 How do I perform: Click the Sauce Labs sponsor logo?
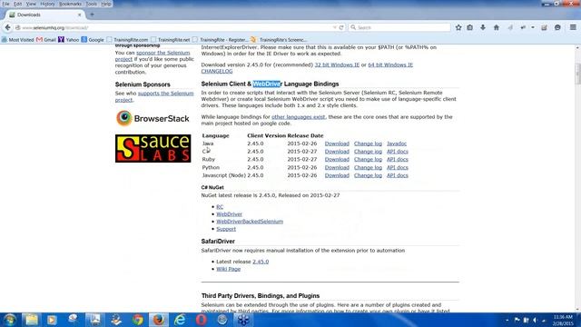point(153,148)
